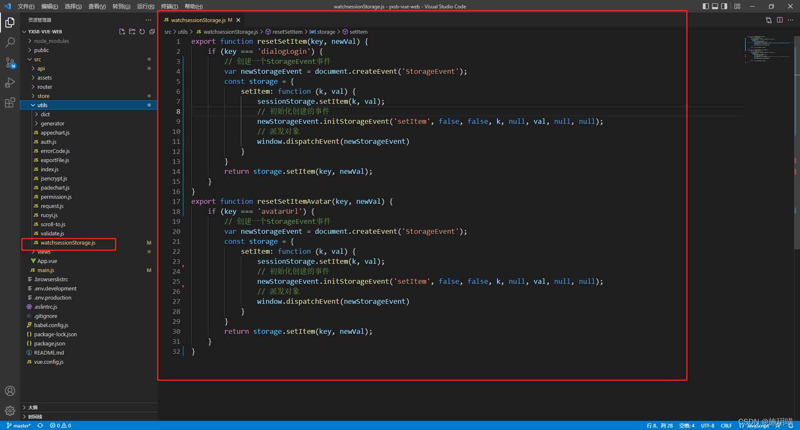Image resolution: width=800 pixels, height=430 pixels.
Task: Open the Search view in activity bar
Action: 10,42
